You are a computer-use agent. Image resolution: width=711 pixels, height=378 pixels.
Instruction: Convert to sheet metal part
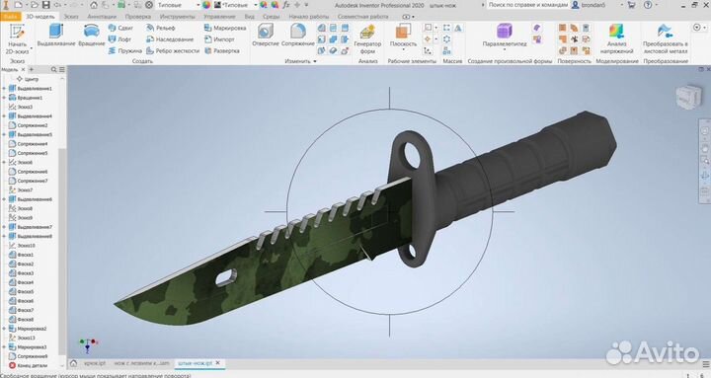(666, 38)
